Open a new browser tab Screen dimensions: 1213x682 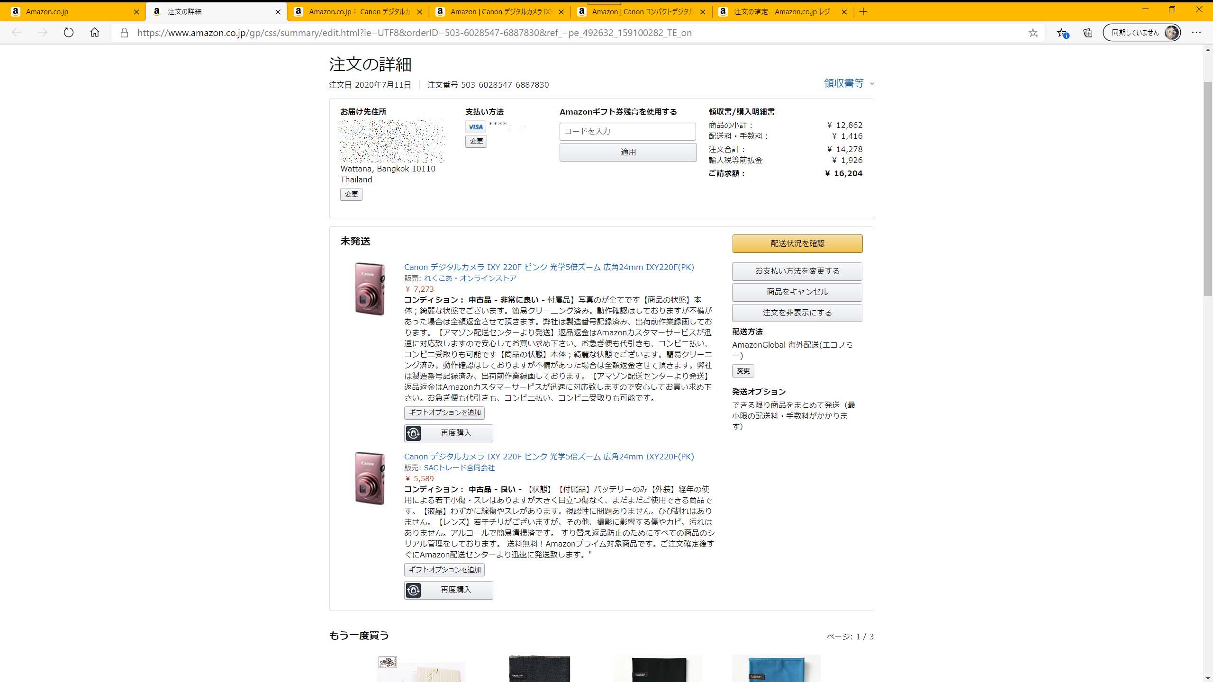[863, 12]
